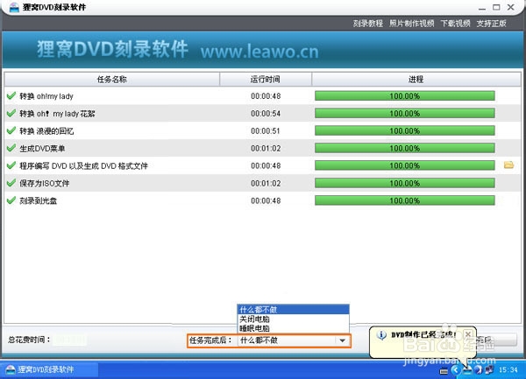Click the app logo icon in title bar
The image size is (526, 379).
click(x=14, y=7)
